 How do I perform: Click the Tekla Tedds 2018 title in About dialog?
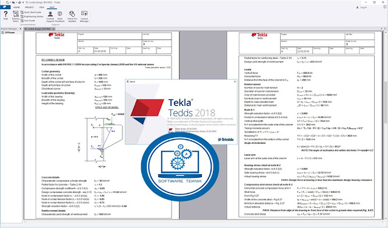point(192,108)
